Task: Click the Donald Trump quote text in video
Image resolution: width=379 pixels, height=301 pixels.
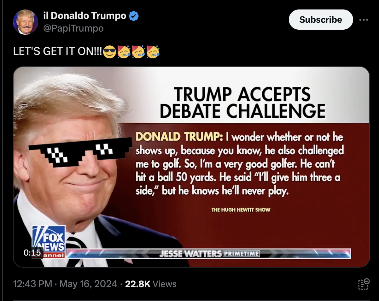Action: pos(239,164)
